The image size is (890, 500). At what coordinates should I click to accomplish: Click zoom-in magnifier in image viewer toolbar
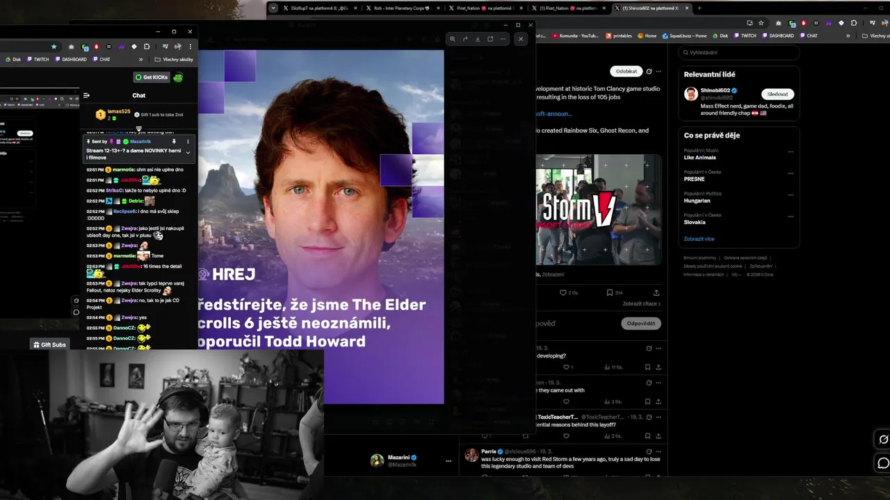click(x=453, y=39)
